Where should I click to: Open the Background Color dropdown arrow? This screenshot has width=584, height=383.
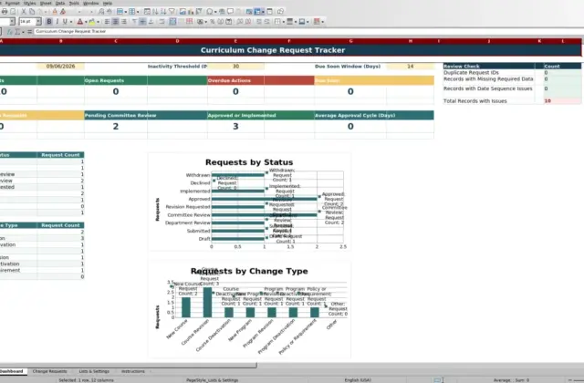click(x=98, y=22)
